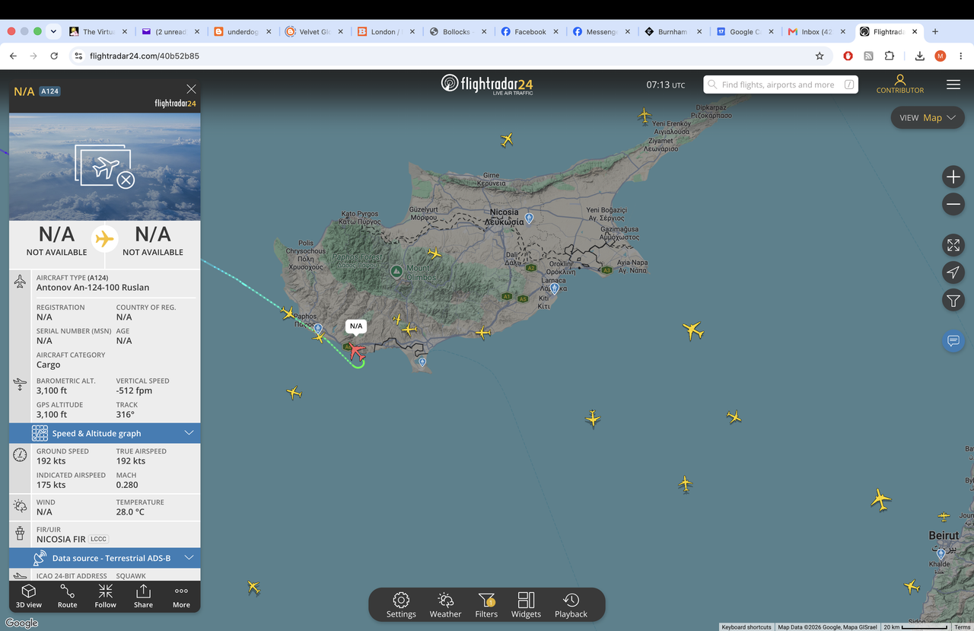This screenshot has height=631, width=974.
Task: Collapse the Data source Terrestrial ADS-B section
Action: pyautogui.click(x=105, y=558)
